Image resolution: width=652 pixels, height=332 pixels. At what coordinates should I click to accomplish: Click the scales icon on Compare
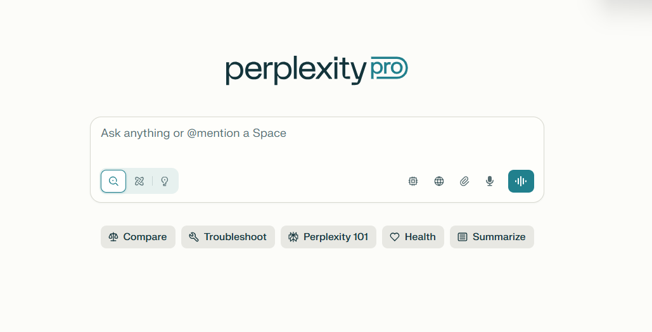pyautogui.click(x=113, y=237)
